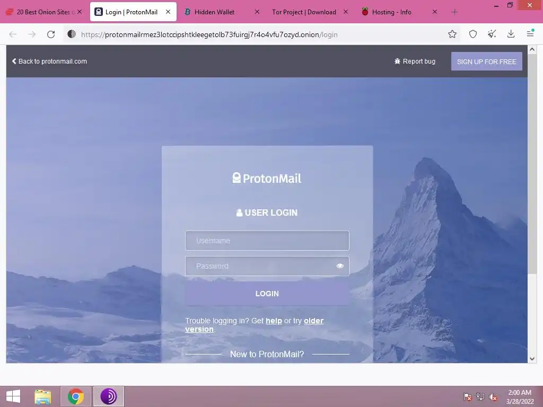Click the vertical scrollbar thumb
Screen dimensions: 543x407
point(532,164)
